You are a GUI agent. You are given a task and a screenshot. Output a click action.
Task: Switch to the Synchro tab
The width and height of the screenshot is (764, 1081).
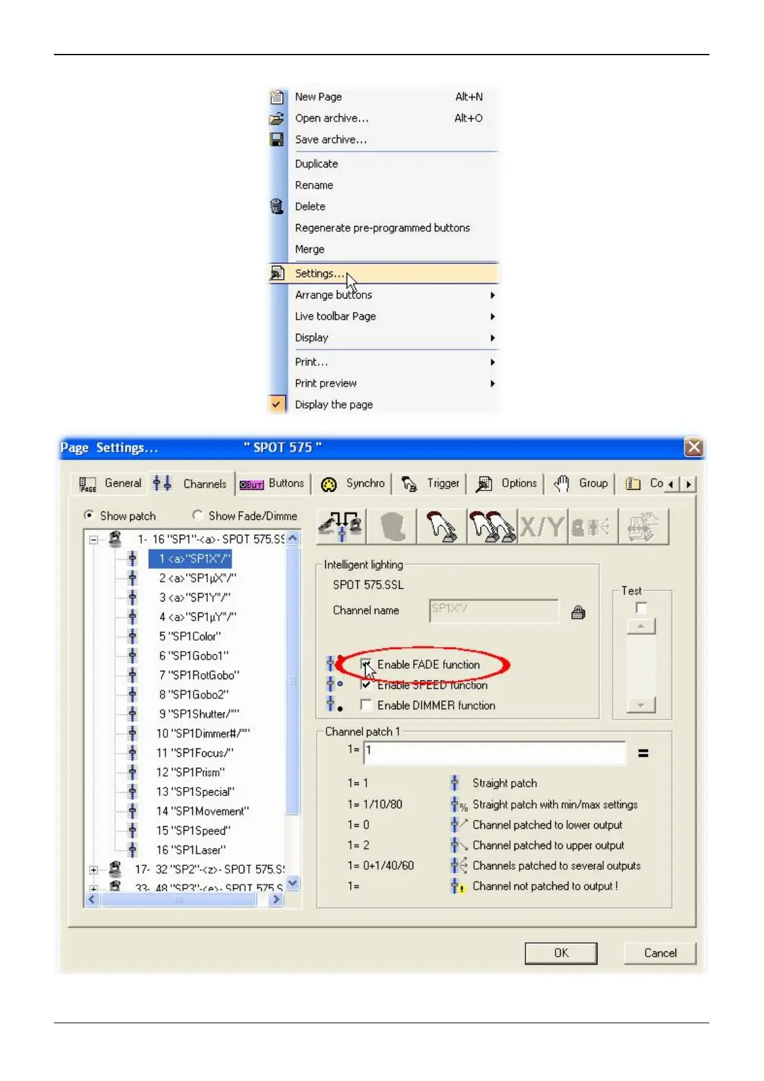point(353,484)
